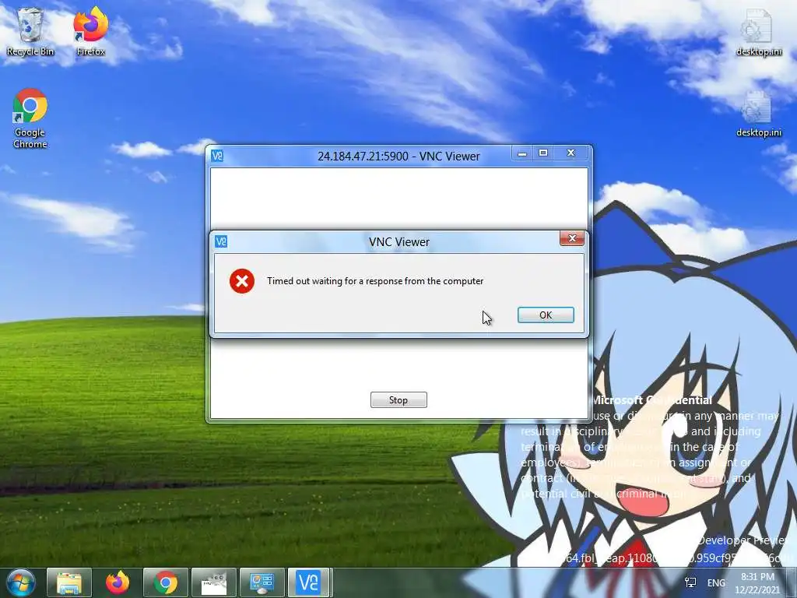Click the VNC logo in error dialog title bar
This screenshot has width=797, height=598.
pyautogui.click(x=220, y=241)
